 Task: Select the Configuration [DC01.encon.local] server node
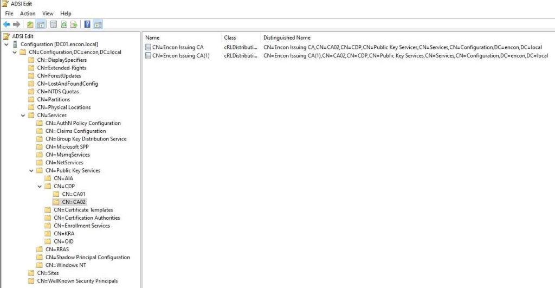click(59, 44)
